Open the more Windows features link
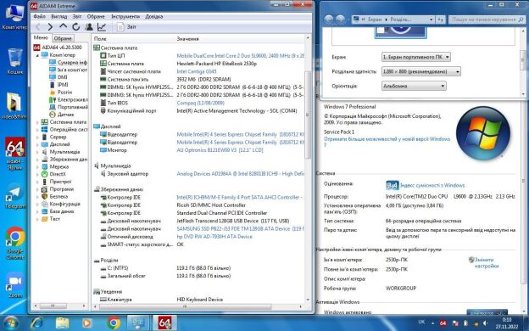The width and height of the screenshot is (529, 331). pyautogui.click(x=387, y=142)
